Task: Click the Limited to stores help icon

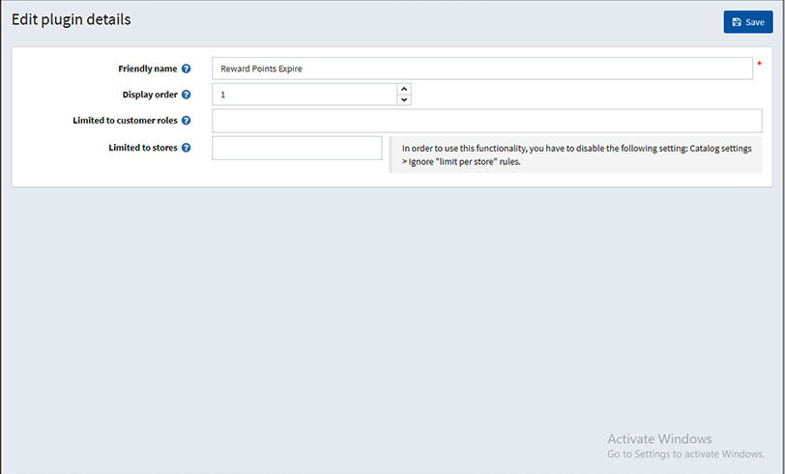Action: coord(187,148)
